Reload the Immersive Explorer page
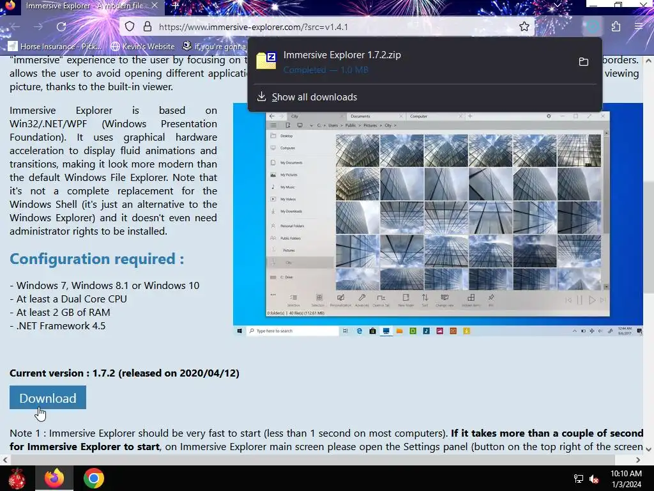Screen dimensions: 654x491 tap(61, 27)
